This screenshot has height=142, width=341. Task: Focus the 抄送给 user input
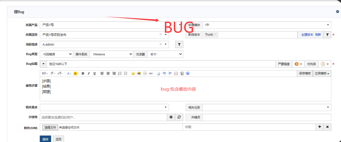click(104, 117)
